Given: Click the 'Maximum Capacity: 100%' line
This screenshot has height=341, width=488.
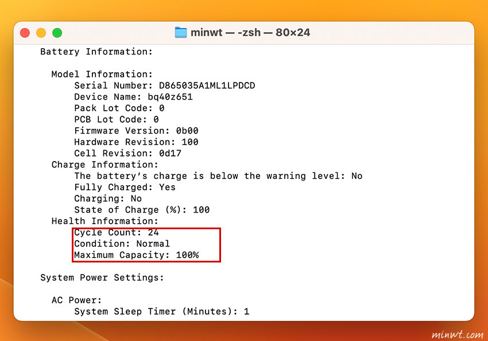Looking at the screenshot, I should (x=136, y=255).
